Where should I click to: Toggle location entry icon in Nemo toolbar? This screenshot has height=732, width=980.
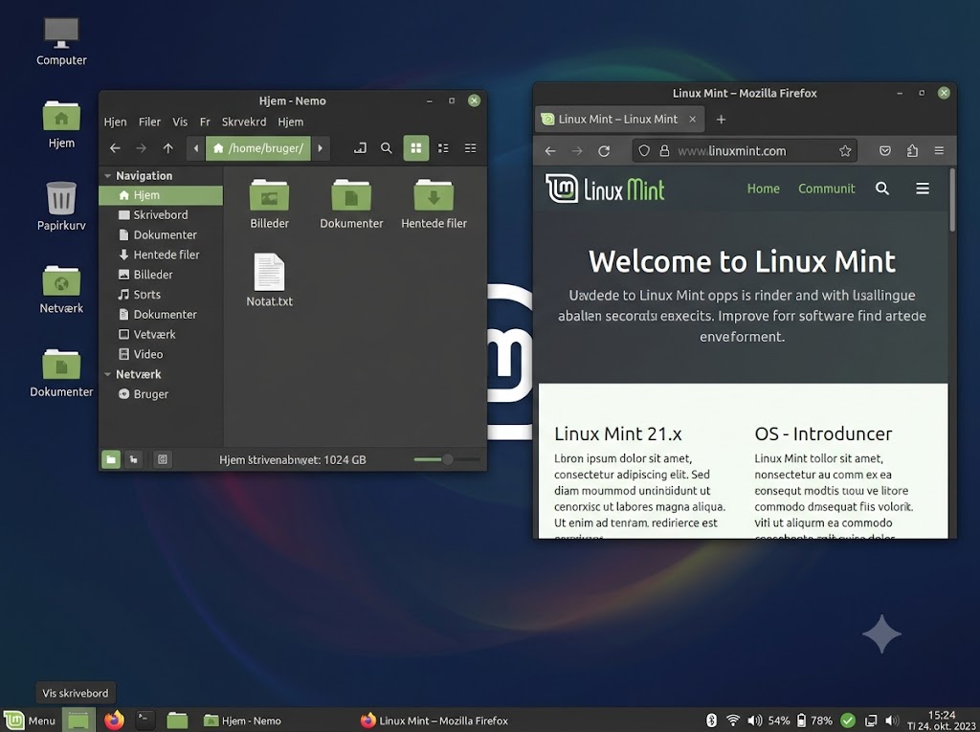[360, 148]
